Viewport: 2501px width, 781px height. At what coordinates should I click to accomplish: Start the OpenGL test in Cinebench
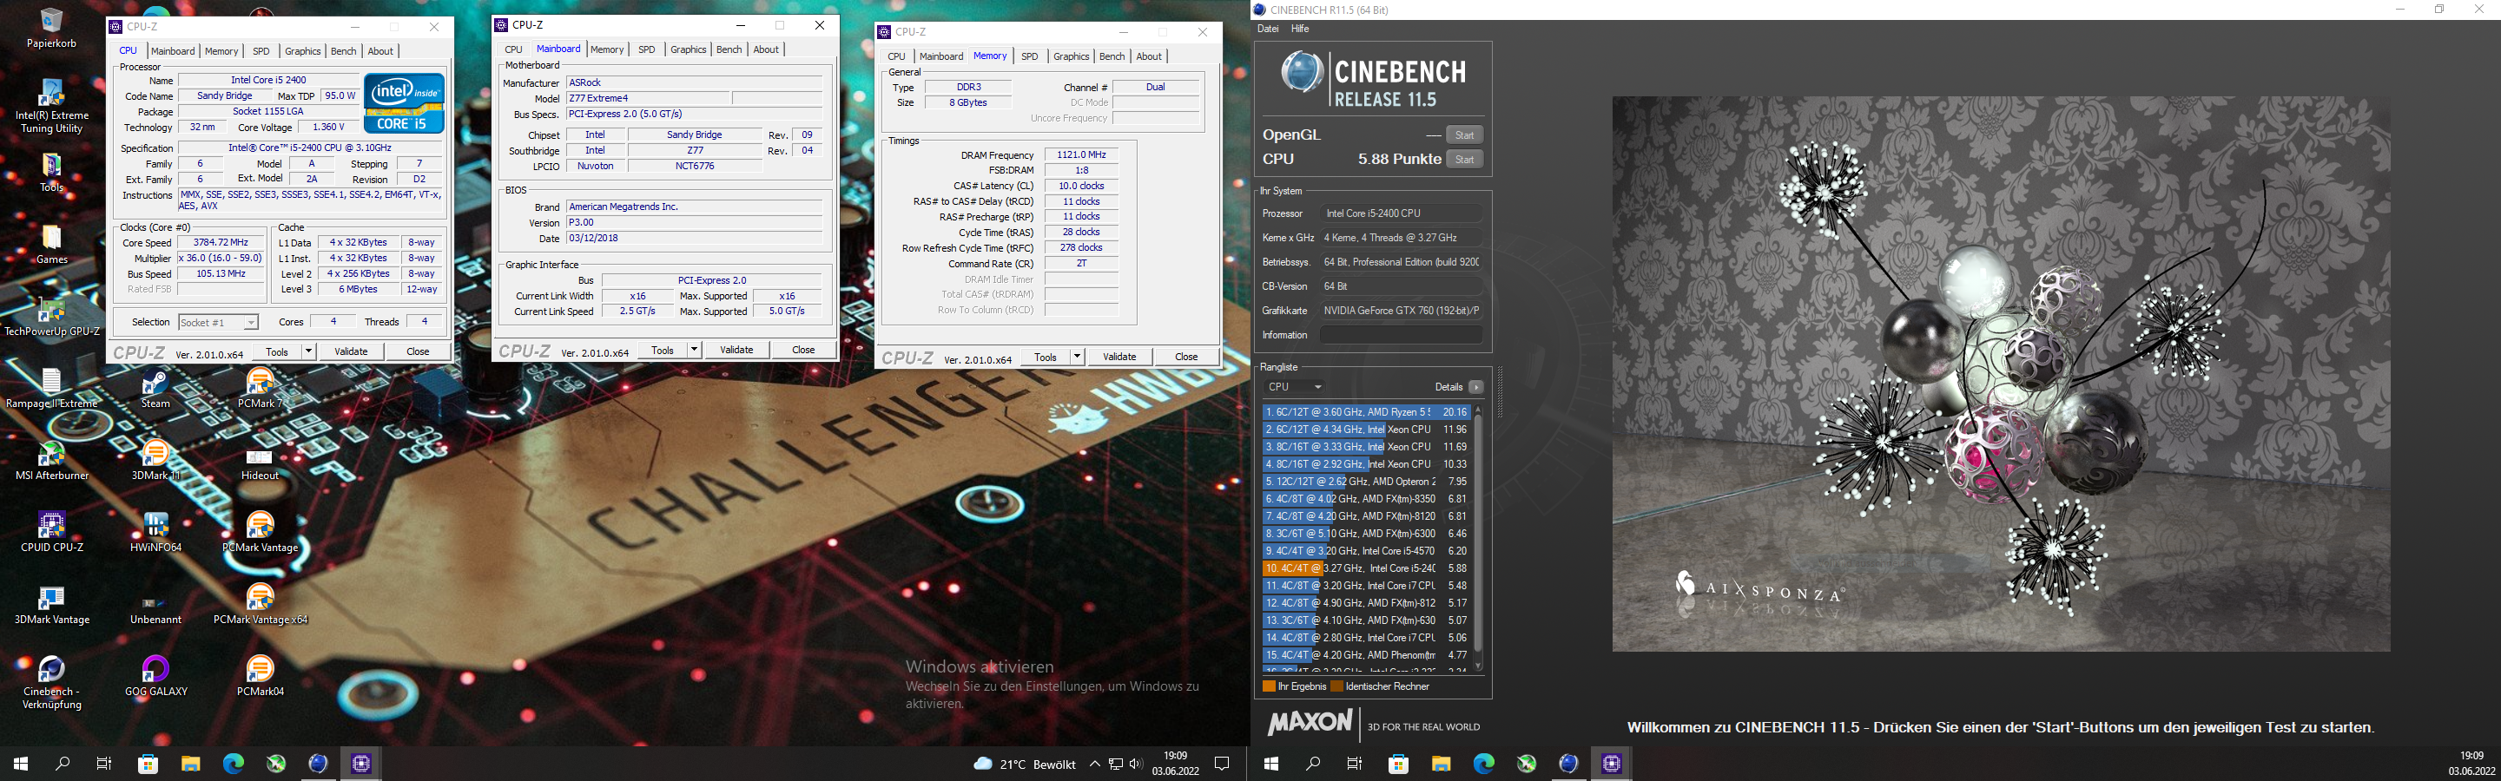click(x=1464, y=135)
